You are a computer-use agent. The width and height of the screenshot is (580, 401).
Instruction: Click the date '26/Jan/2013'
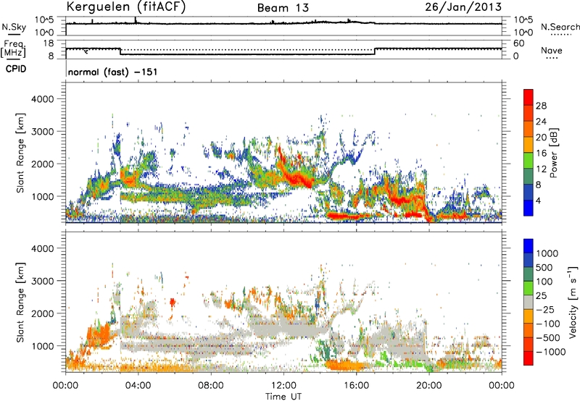click(x=463, y=7)
